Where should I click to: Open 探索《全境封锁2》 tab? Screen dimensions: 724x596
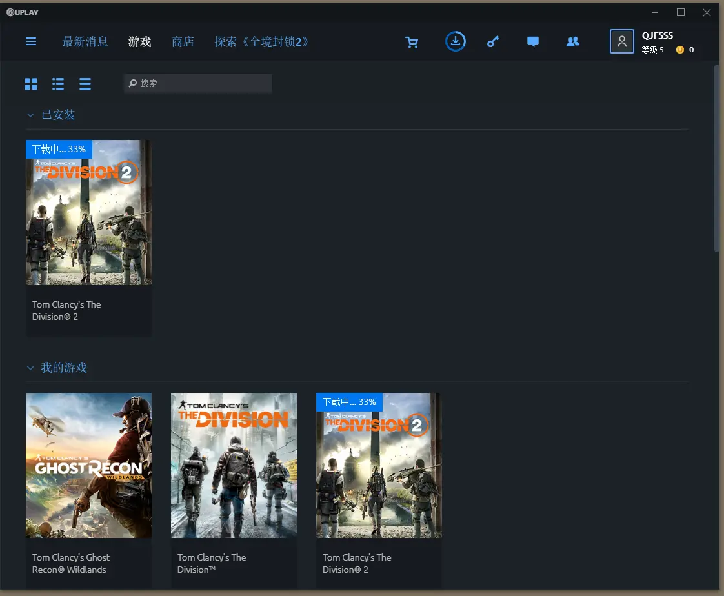[261, 42]
